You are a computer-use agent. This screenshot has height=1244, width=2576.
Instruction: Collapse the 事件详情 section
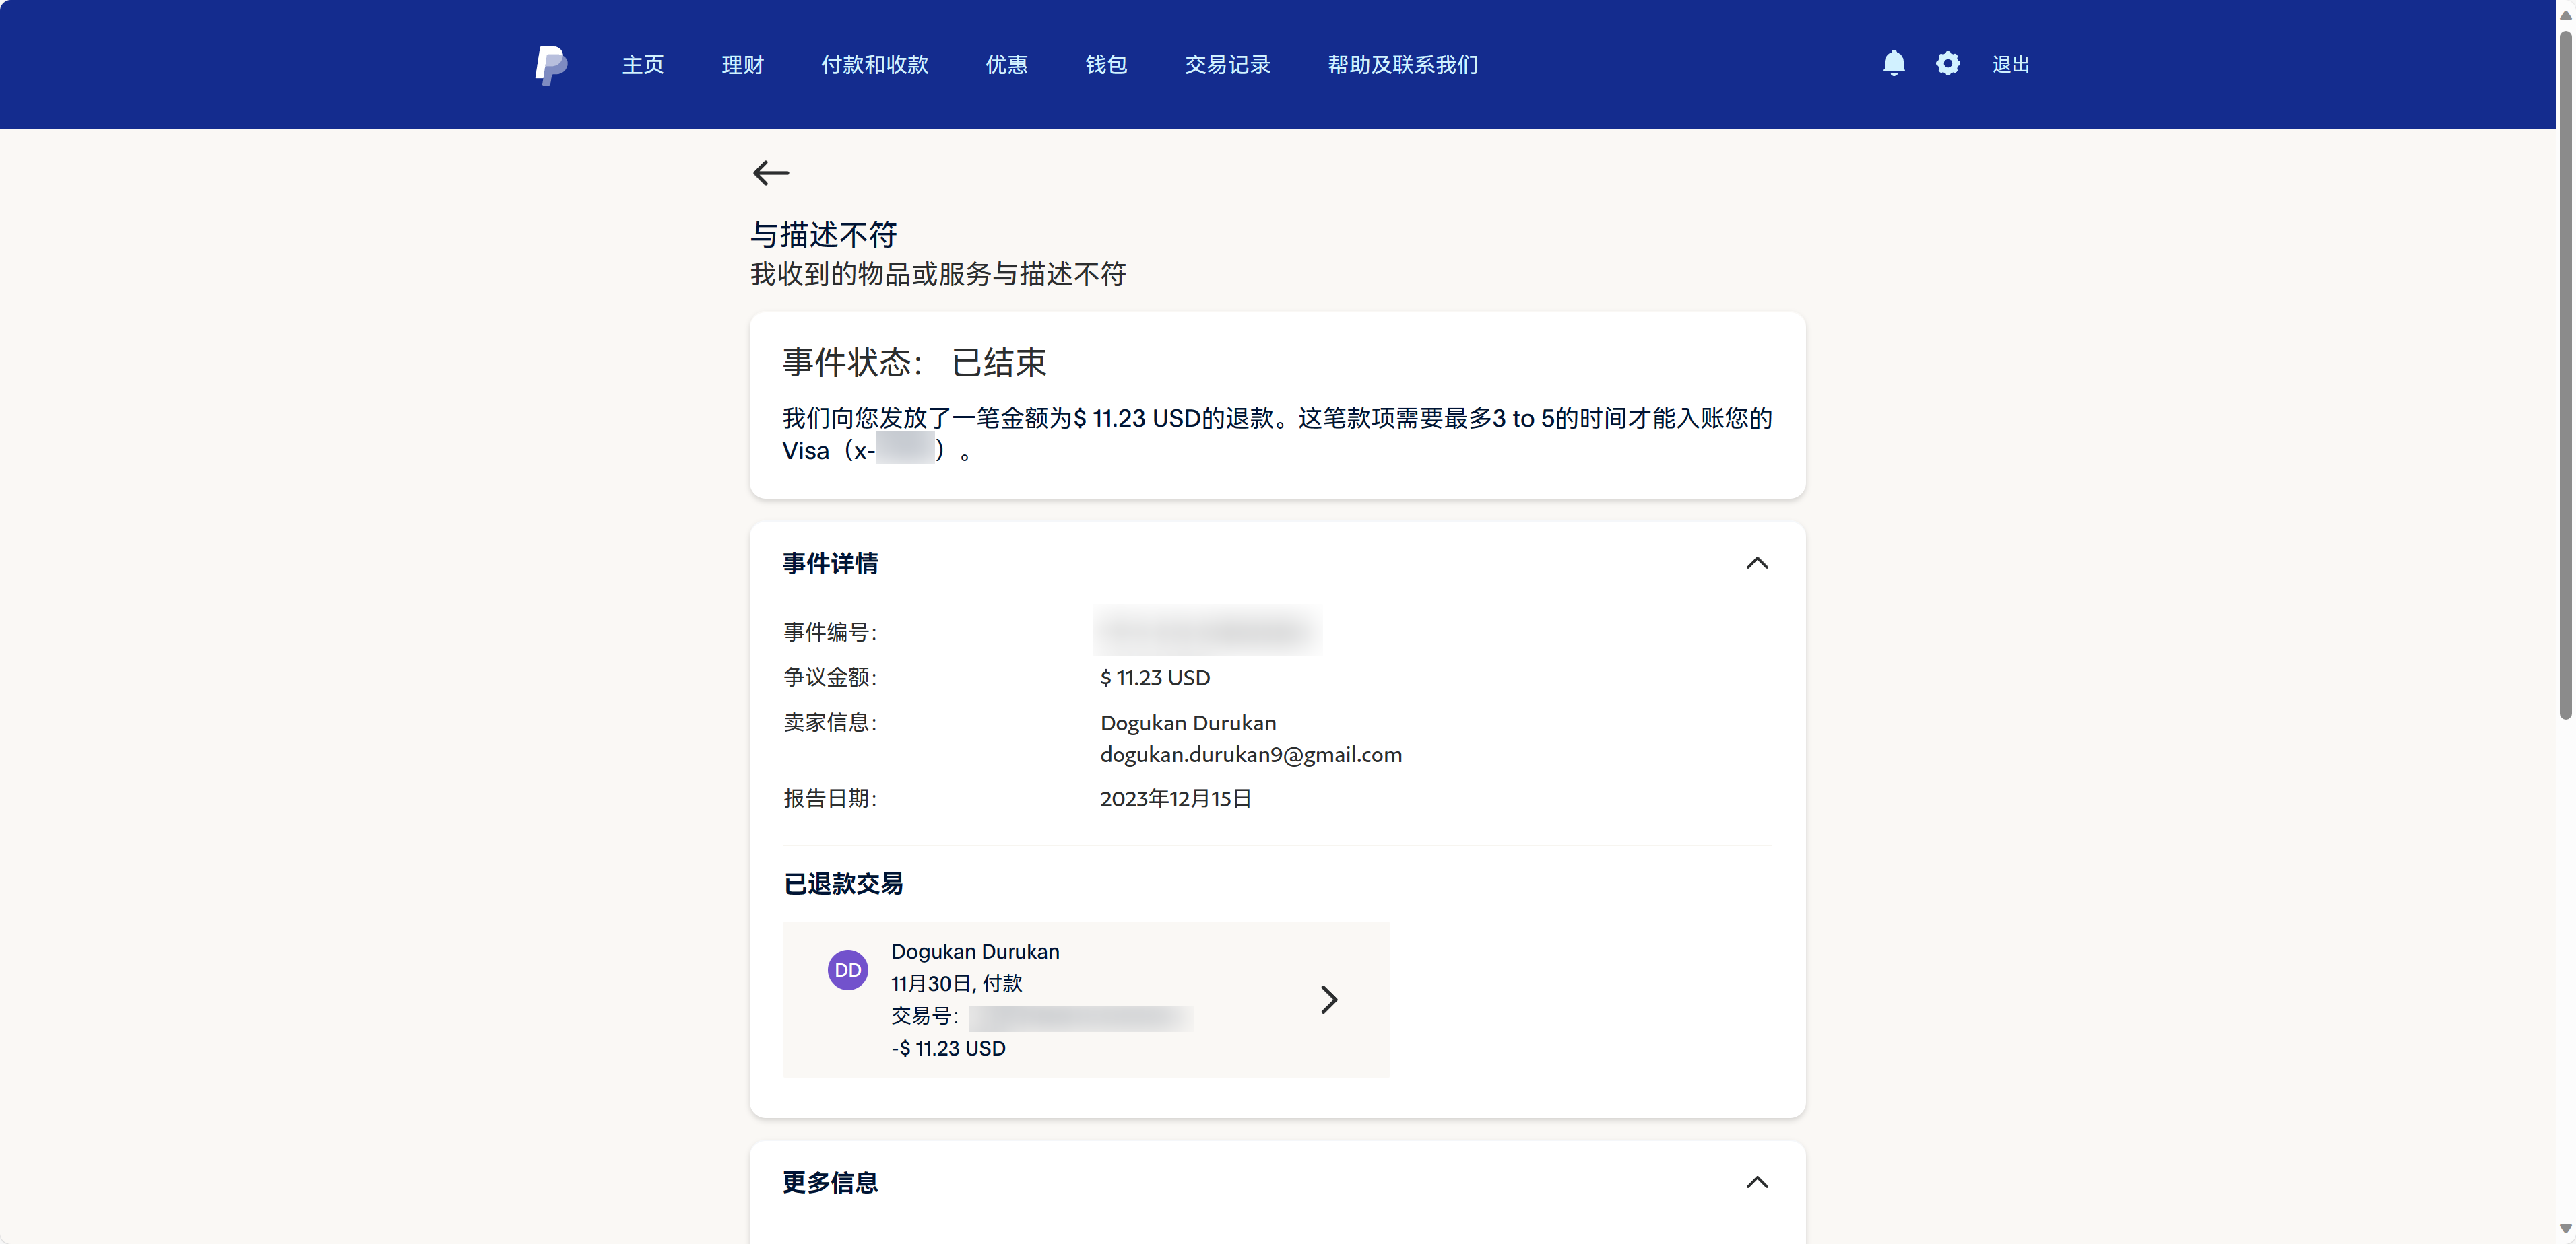(1757, 563)
